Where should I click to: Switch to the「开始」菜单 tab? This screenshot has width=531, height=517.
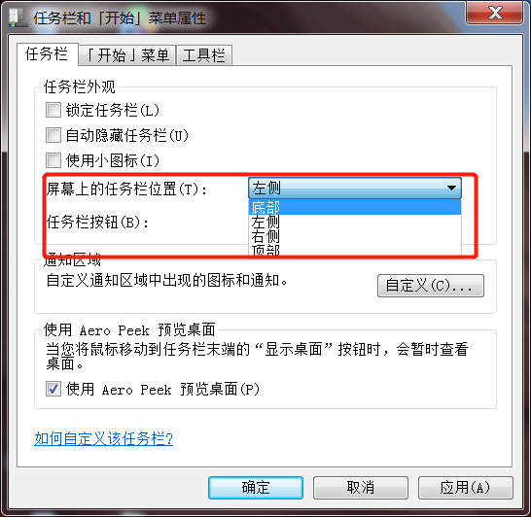[x=127, y=55]
